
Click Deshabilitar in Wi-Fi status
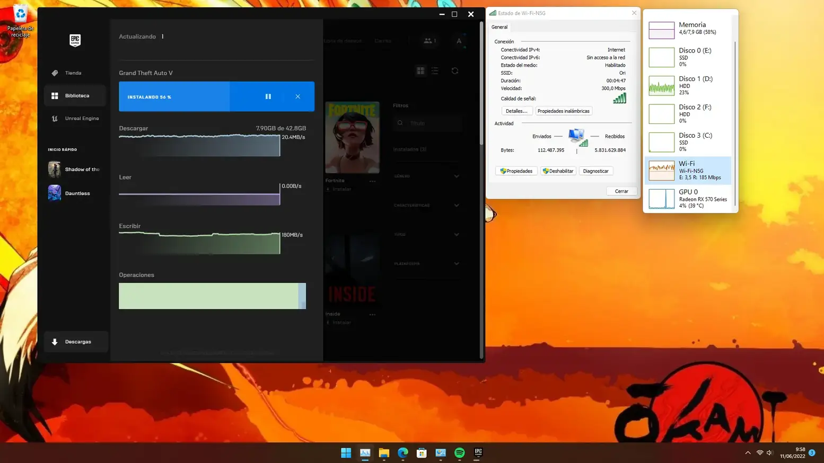pyautogui.click(x=558, y=171)
